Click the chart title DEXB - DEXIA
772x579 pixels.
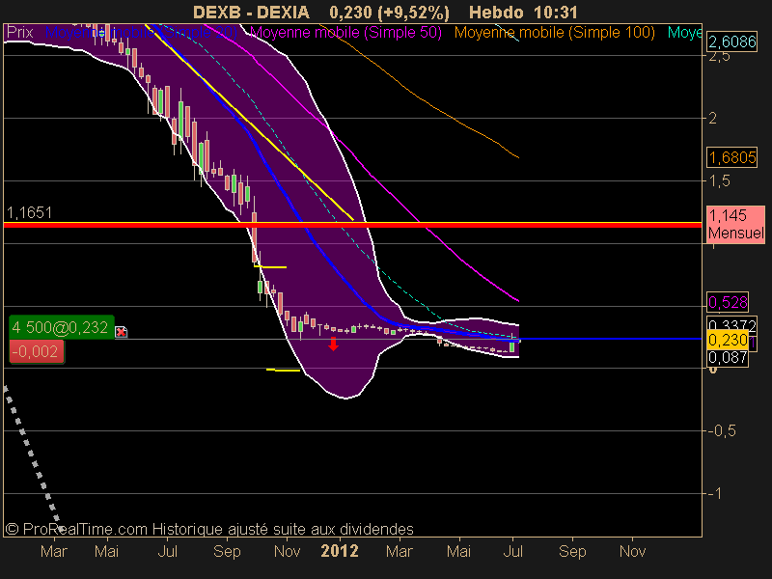pyautogui.click(x=251, y=12)
